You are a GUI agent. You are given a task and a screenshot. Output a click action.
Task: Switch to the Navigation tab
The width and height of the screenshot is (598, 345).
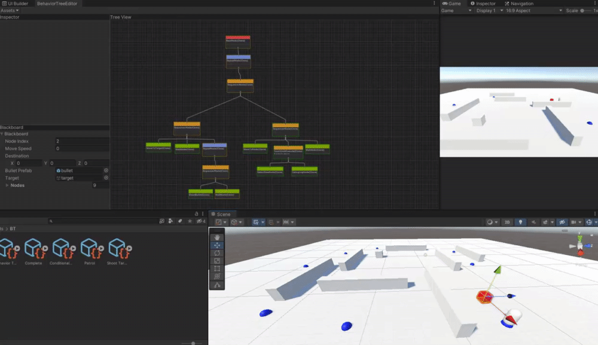click(x=519, y=4)
